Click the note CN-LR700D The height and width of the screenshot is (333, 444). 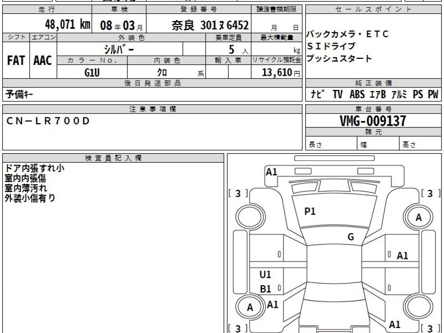coord(48,121)
